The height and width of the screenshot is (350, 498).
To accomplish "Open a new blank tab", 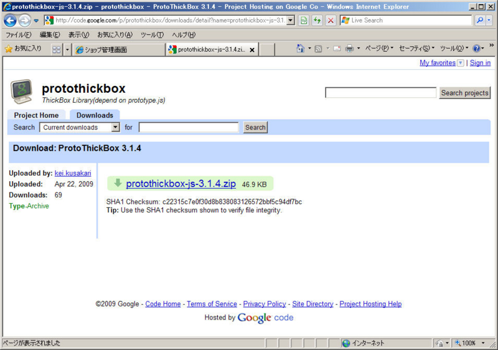I will (267, 50).
